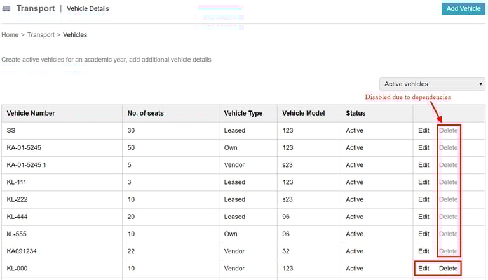Click the Status column header
Screen dimensions: 488x280
pyautogui.click(x=355, y=113)
